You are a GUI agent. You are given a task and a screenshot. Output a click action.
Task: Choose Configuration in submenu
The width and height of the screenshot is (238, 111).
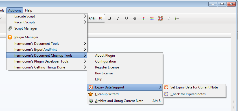click(125, 61)
